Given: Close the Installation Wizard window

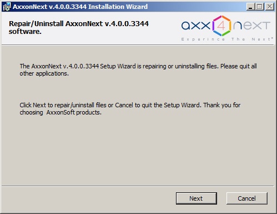Looking at the screenshot, I should pos(270,7).
